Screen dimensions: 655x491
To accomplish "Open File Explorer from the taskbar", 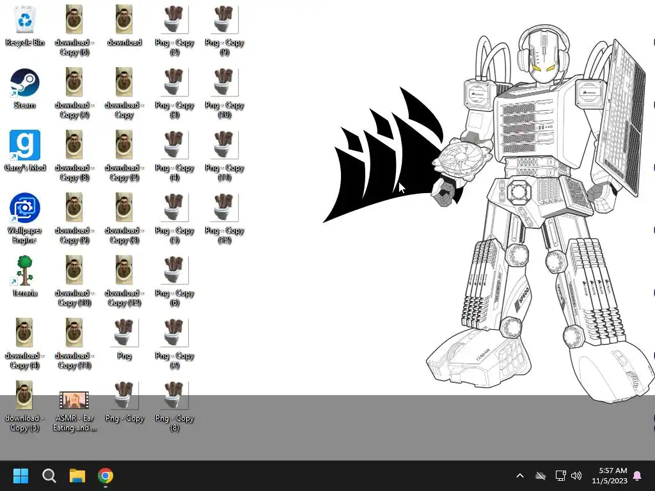I will [77, 476].
